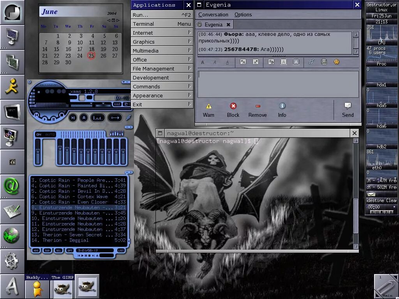
Task: Expand the File Management submenu
Action: point(162,69)
